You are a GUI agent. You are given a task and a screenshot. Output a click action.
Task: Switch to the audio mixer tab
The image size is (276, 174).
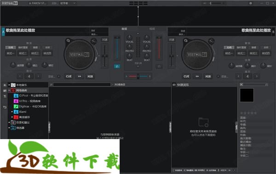[x=124, y=28]
